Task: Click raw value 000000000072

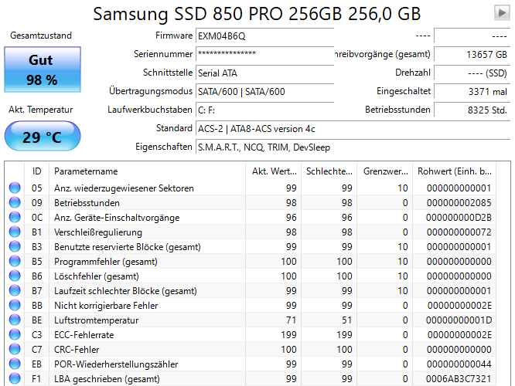Action: 459,232
